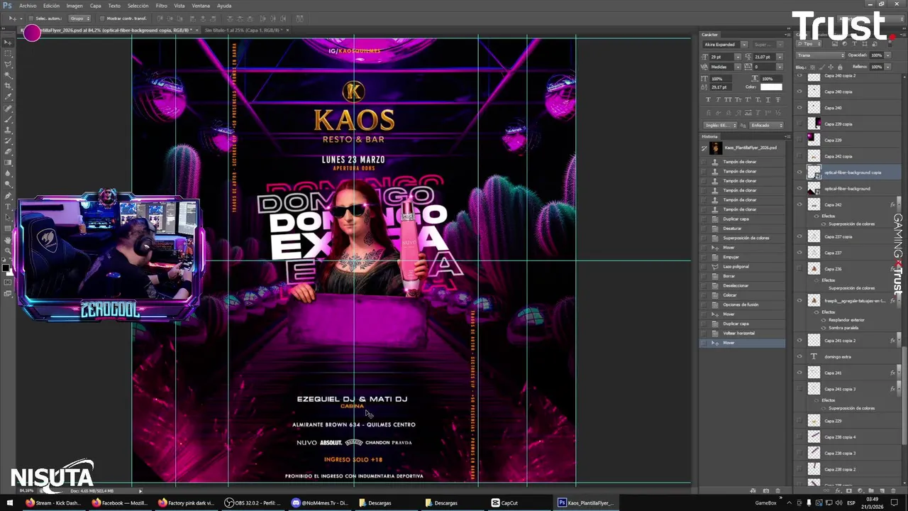Screen dimensions: 908x511
Task: Show the Capa 239 copia layer
Action: point(799,123)
